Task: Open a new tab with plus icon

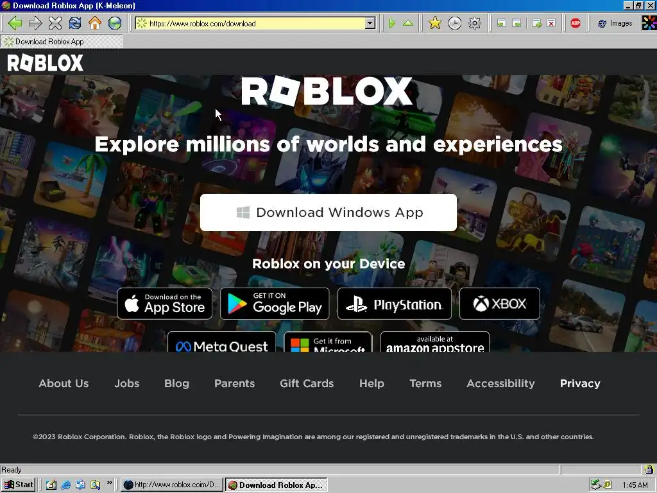Action: coord(536,24)
